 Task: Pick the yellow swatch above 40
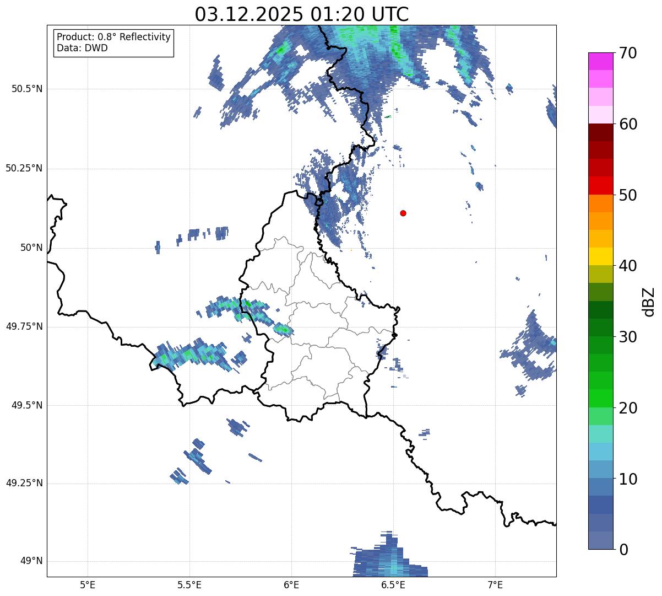600,256
